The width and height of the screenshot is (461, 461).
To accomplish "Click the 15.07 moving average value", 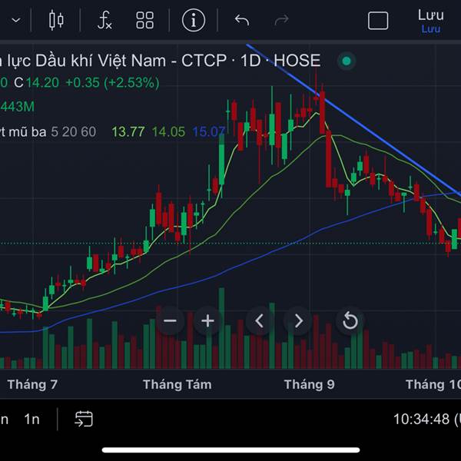I will [209, 132].
